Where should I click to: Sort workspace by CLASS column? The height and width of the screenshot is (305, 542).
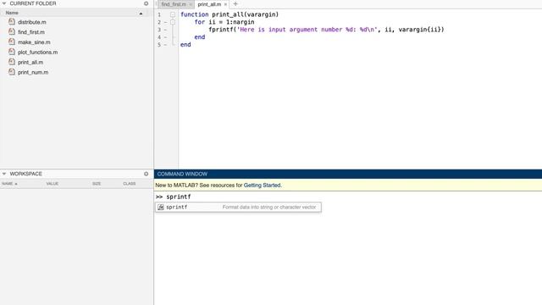tap(130, 184)
